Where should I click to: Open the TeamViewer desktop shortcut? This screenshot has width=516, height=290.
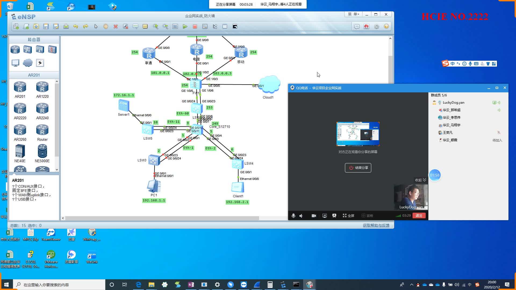click(51, 234)
